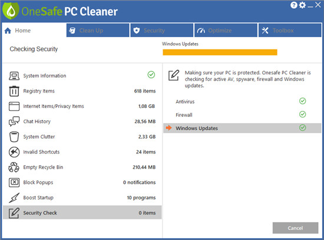Screen dimensions: 324x240
Task: Click the 2,33 GB system clutter value
Action: [147, 137]
